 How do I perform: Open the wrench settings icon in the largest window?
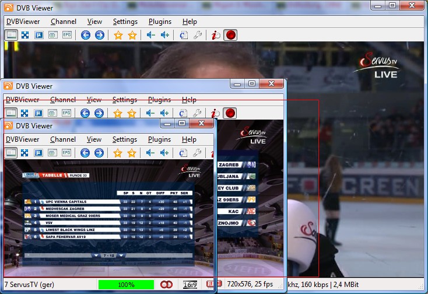[198, 35]
